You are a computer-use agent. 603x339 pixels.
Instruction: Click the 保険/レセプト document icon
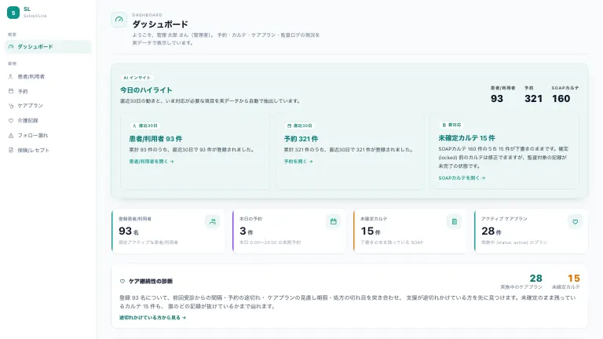(11, 150)
